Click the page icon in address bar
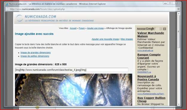 pos(8,9)
